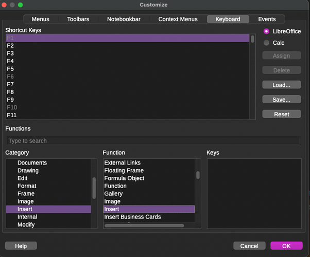The height and width of the screenshot is (257, 310).
Task: Select the LibreOffice radio button
Action: click(267, 31)
